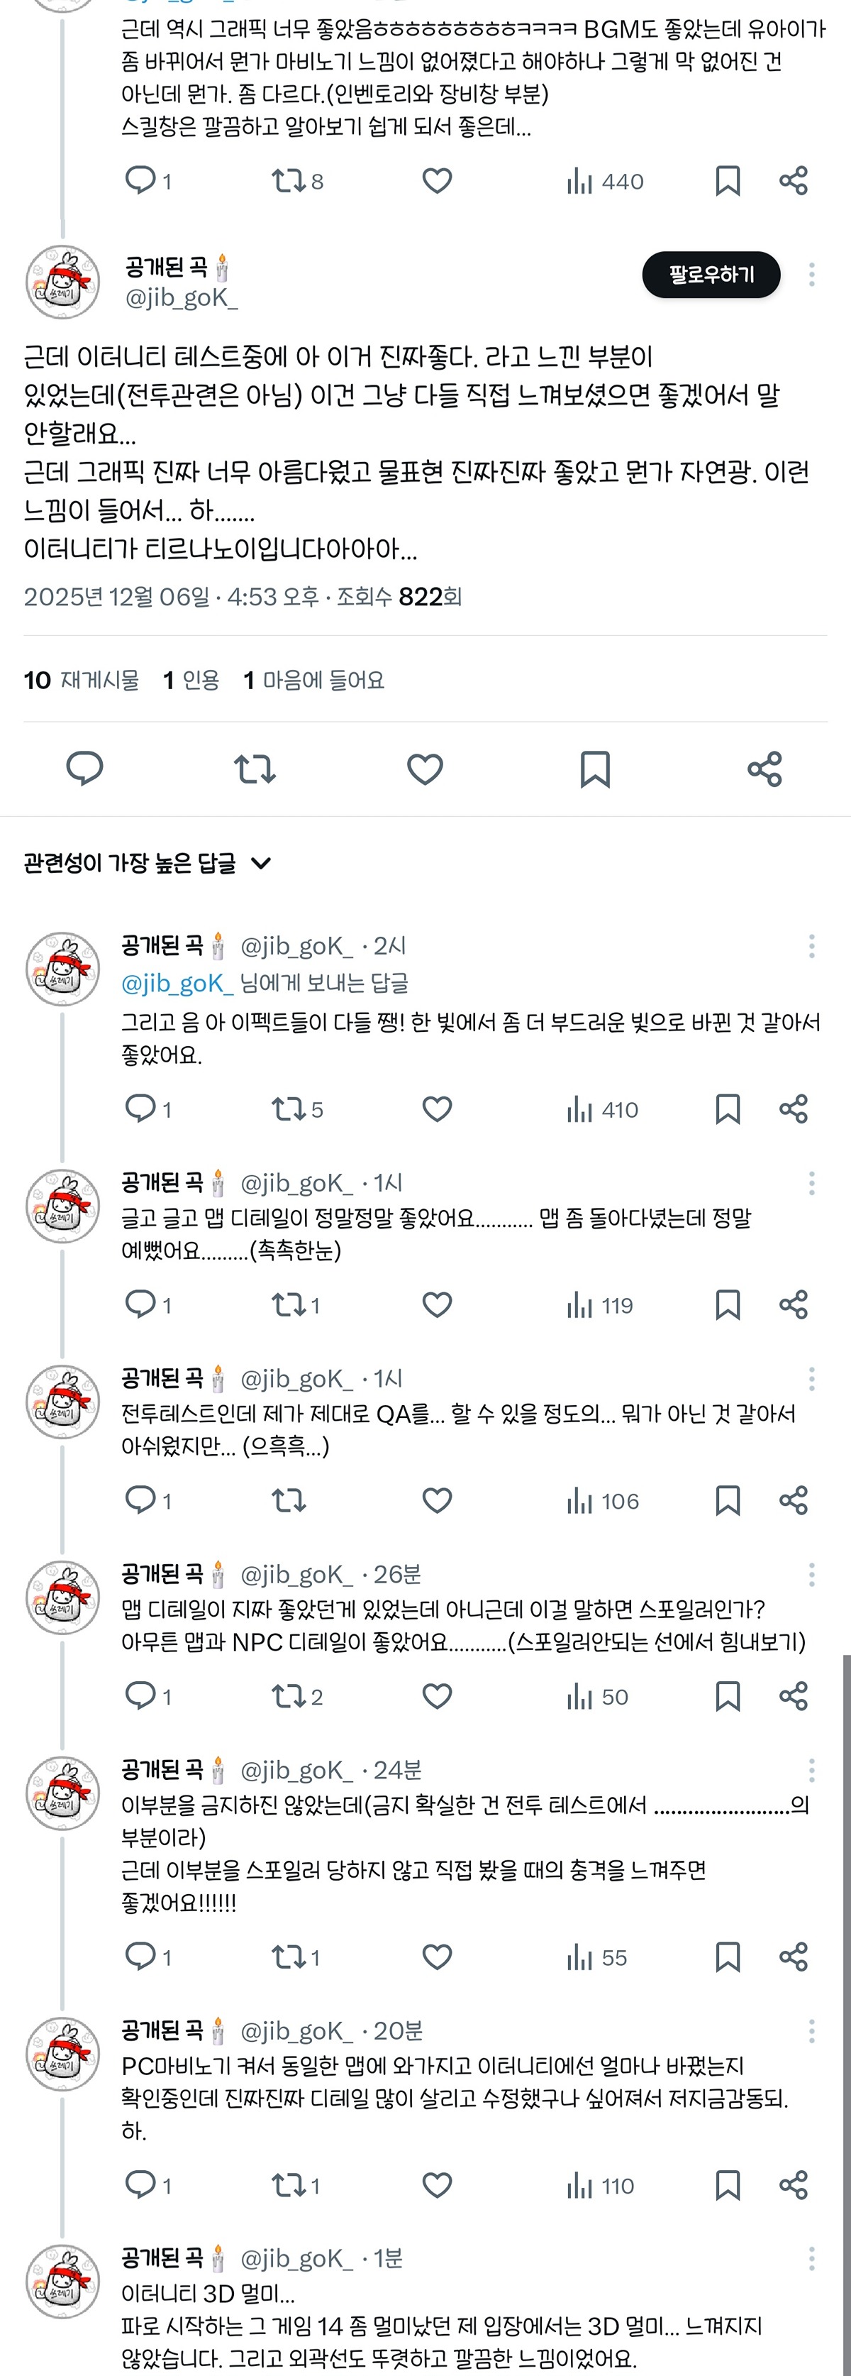This screenshot has height=2376, width=851.
Task: Open the 1 마음에 들어요 likes list
Action: (x=313, y=681)
